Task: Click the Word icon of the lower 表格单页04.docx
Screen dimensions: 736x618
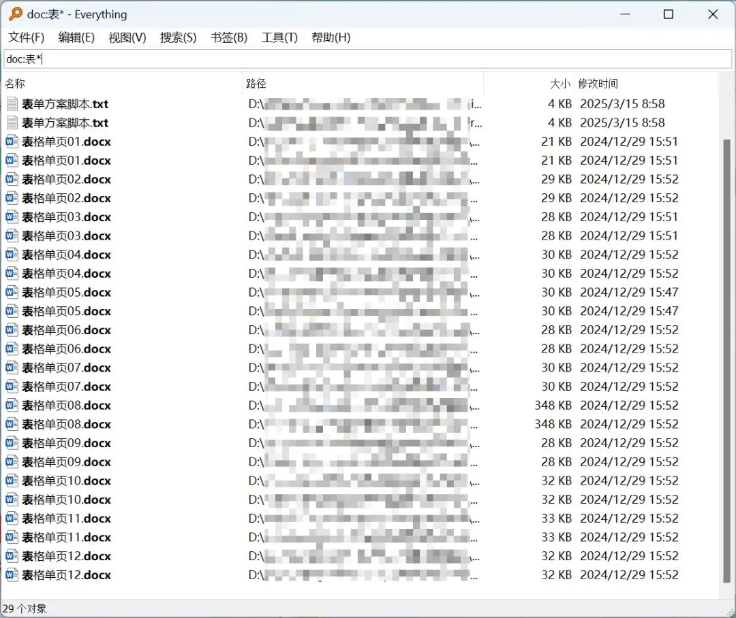Action: 12,274
